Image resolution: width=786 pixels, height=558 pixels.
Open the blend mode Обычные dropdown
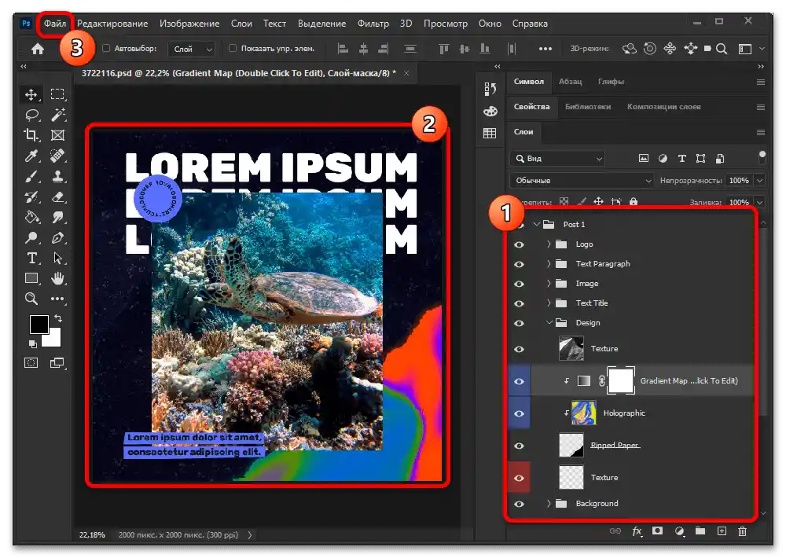[582, 181]
